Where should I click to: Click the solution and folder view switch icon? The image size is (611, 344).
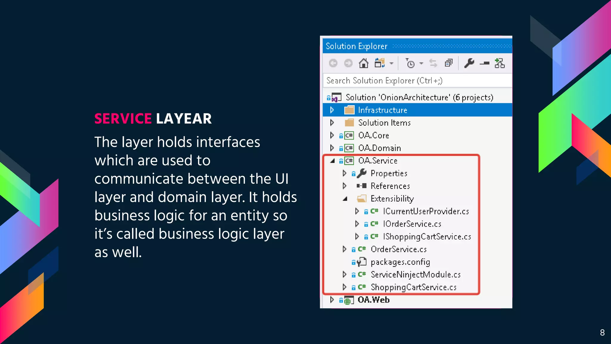379,63
